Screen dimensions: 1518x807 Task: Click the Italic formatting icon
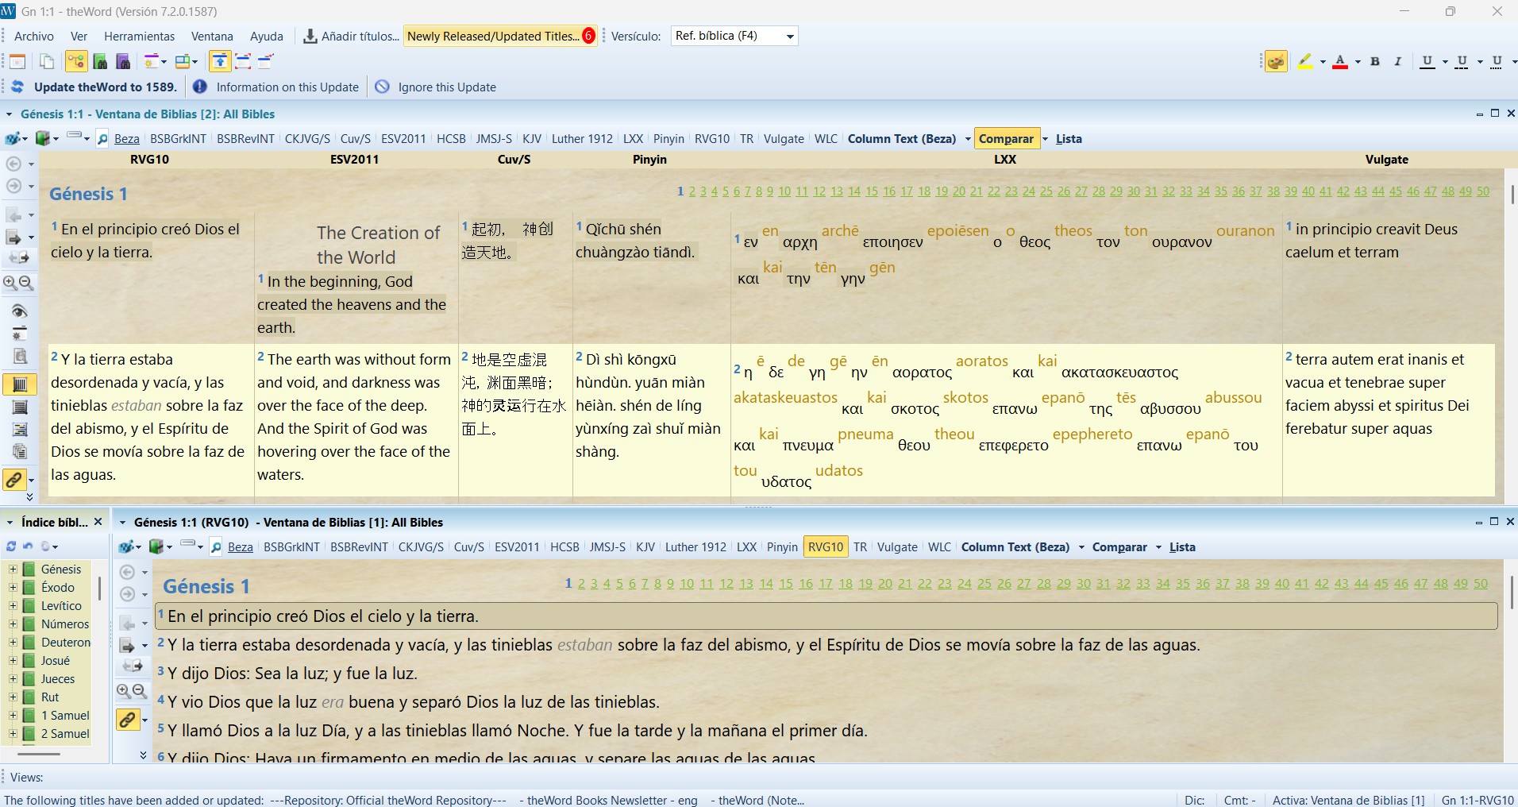click(1397, 61)
